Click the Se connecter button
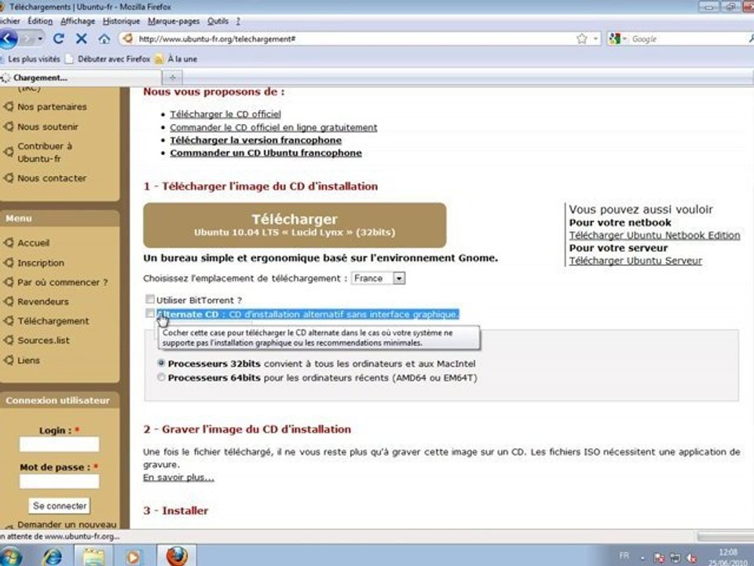The width and height of the screenshot is (754, 566). tap(60, 505)
